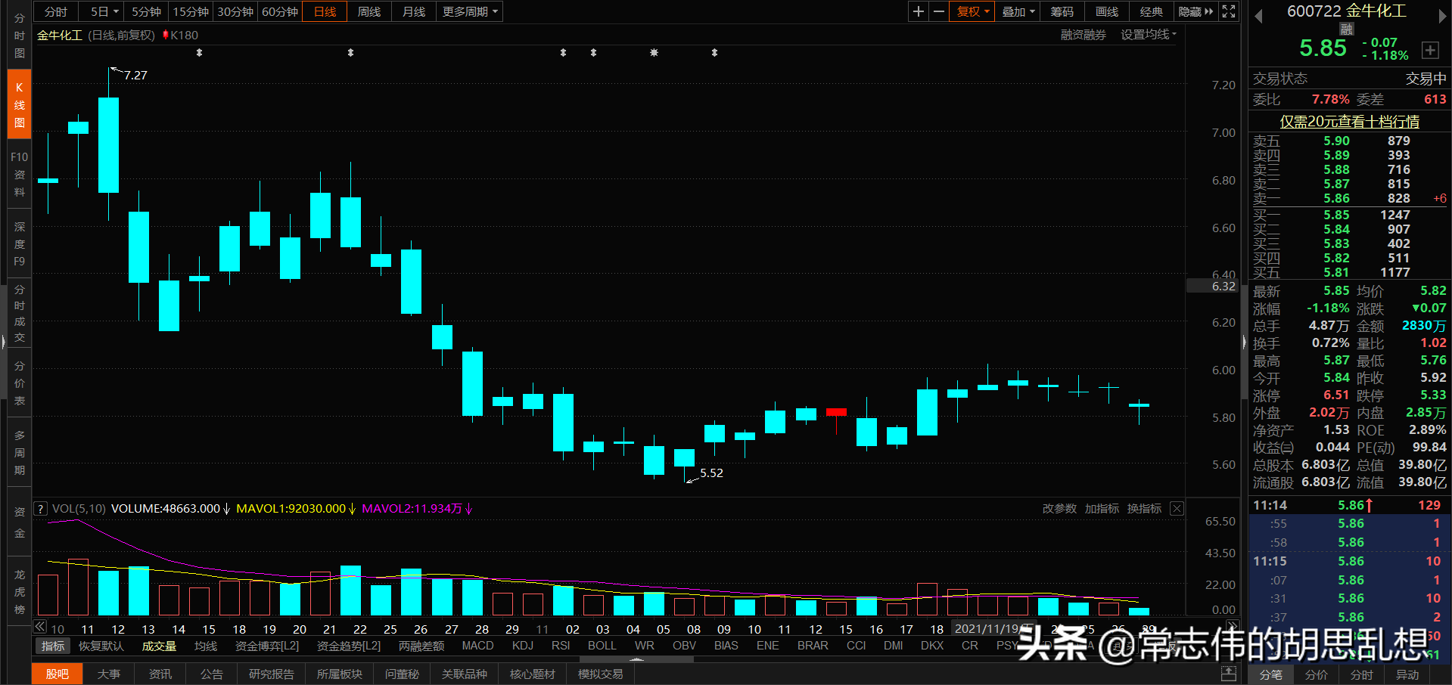Zoom in using the + icon
This screenshot has width=1452, height=685.
click(x=917, y=11)
